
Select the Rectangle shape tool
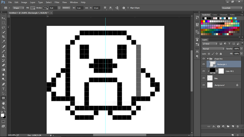[3, 98]
